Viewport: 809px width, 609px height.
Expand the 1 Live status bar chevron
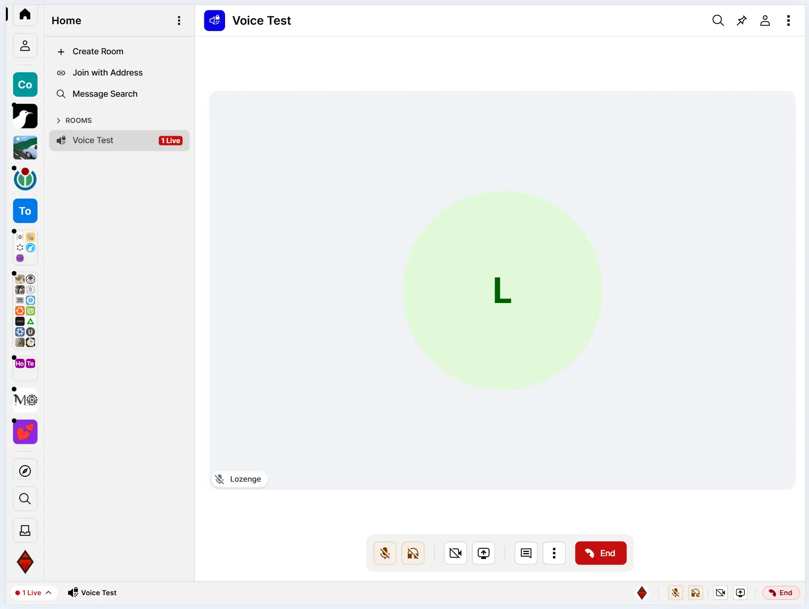point(48,593)
